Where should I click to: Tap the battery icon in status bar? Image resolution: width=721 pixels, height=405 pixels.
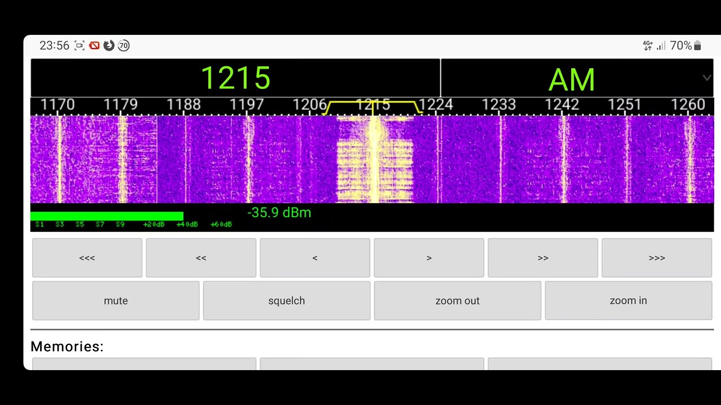[x=697, y=46]
